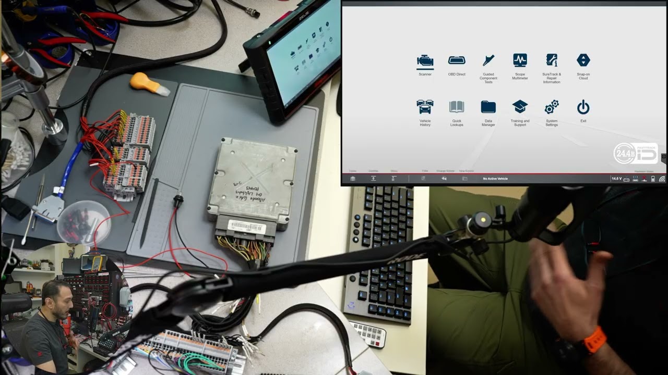The height and width of the screenshot is (375, 668).
Task: Click the 24.4B Fast-Track ID badge
Action: (636, 153)
